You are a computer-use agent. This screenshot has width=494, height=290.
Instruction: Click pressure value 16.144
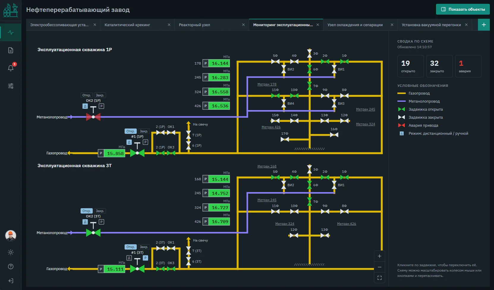tap(220, 63)
